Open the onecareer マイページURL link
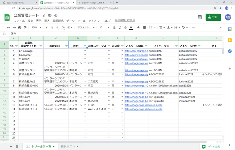 pyautogui.click(x=137, y=55)
